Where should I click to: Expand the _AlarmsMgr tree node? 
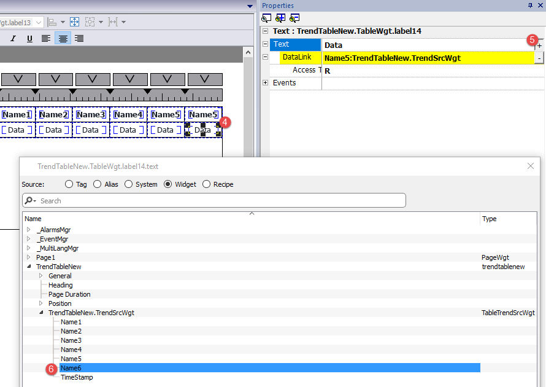[28, 230]
